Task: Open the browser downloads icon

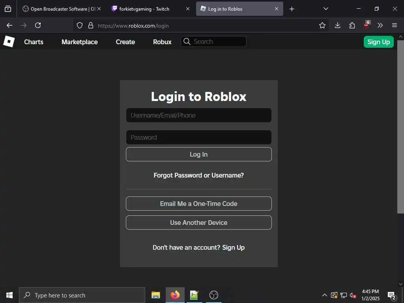Action: [338, 25]
